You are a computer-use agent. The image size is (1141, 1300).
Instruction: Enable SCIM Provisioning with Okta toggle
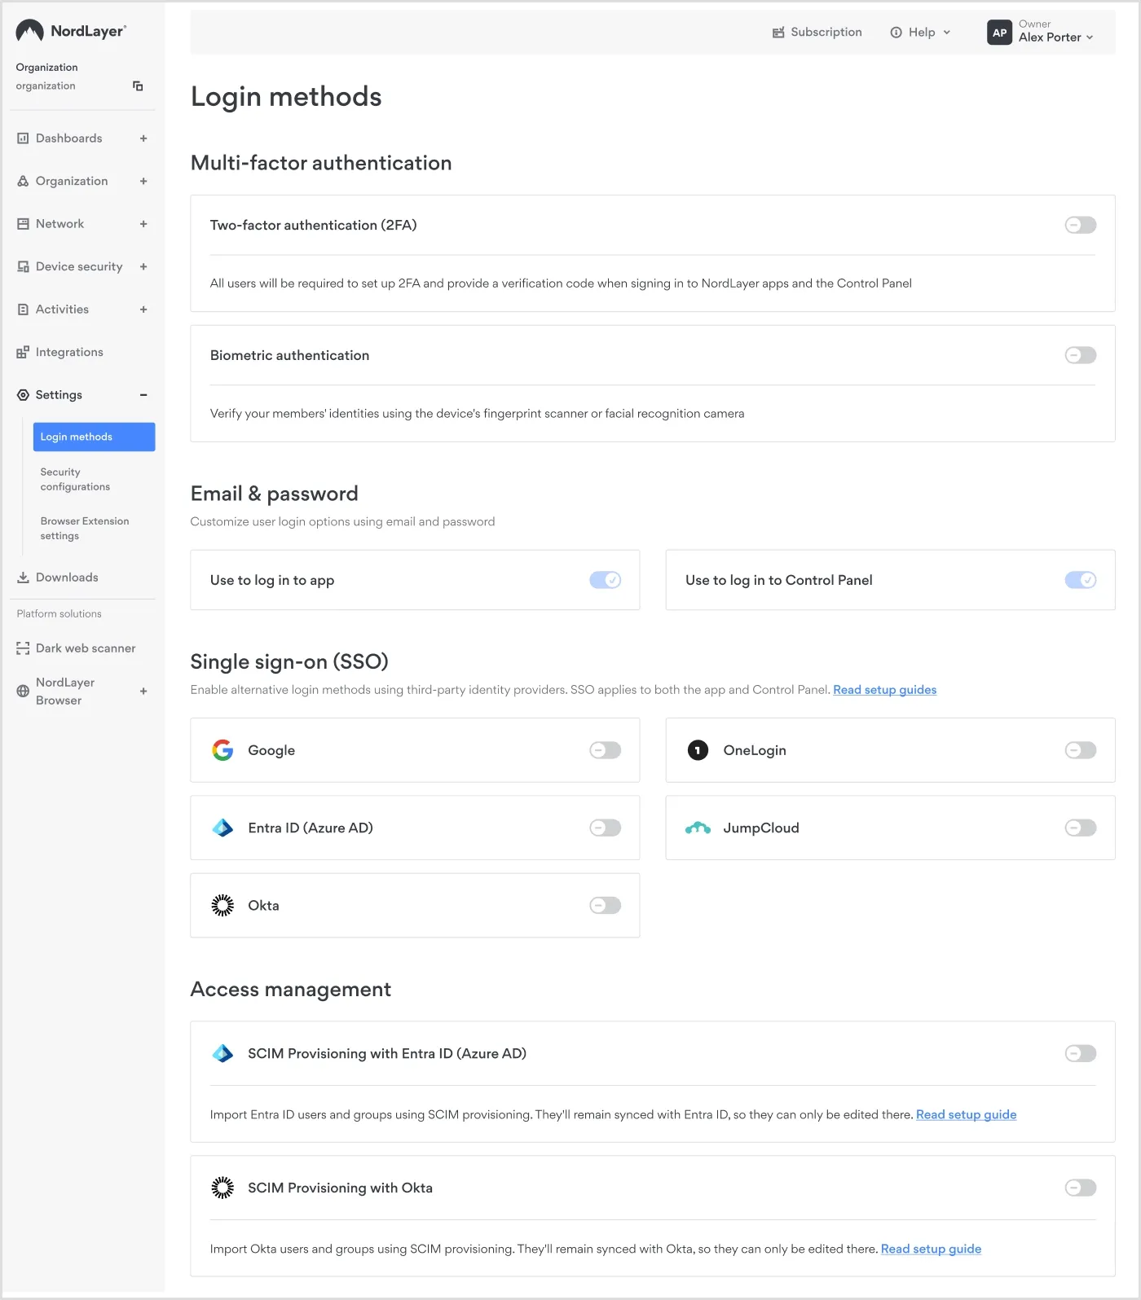pyautogui.click(x=1080, y=1188)
